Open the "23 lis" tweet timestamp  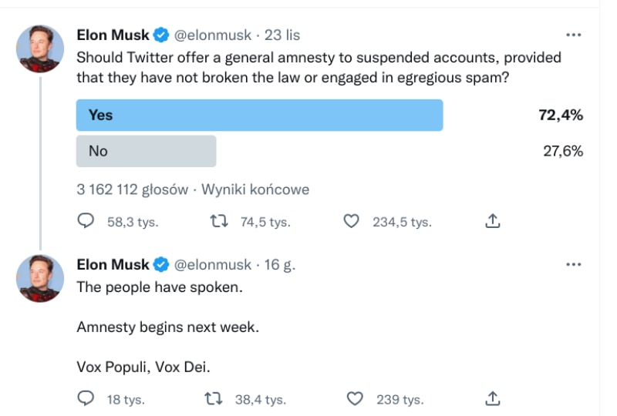pos(282,35)
